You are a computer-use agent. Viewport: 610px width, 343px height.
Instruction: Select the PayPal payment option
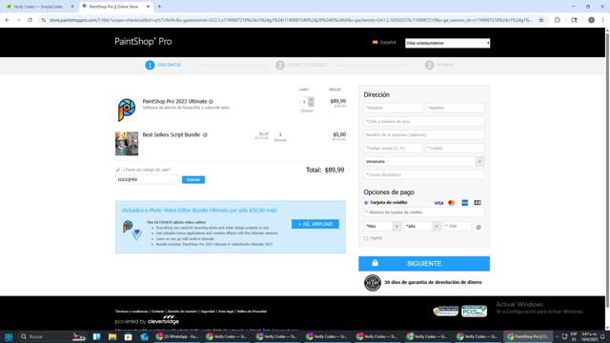pyautogui.click(x=366, y=238)
